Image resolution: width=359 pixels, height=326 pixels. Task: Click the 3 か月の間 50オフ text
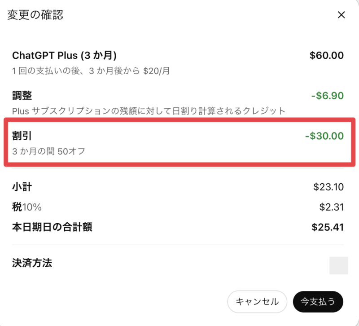tap(49, 151)
